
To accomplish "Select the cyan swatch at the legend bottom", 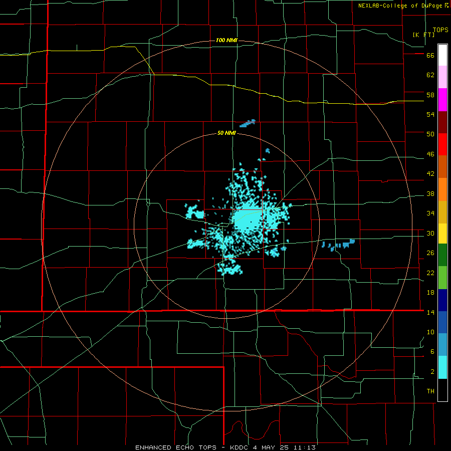I will pos(442,367).
